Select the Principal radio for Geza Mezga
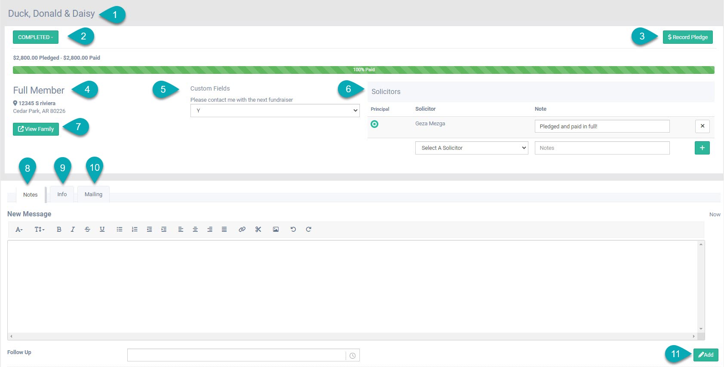Image resolution: width=724 pixels, height=367 pixels. tap(374, 124)
